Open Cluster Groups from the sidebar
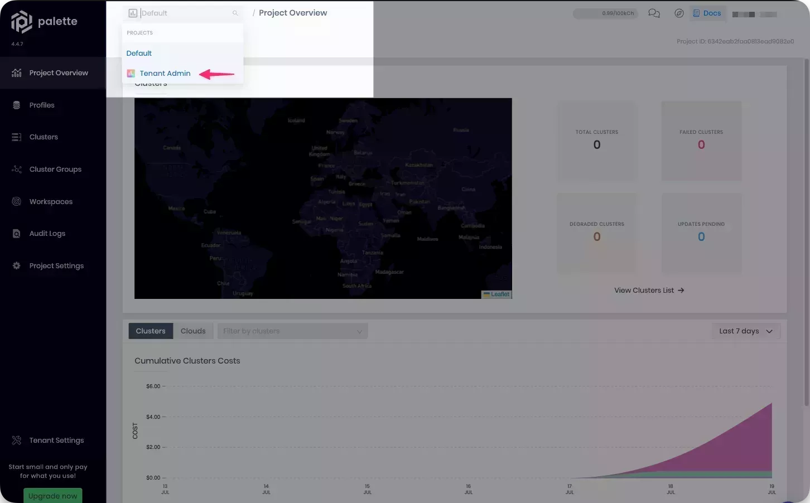810x503 pixels. [17, 169]
